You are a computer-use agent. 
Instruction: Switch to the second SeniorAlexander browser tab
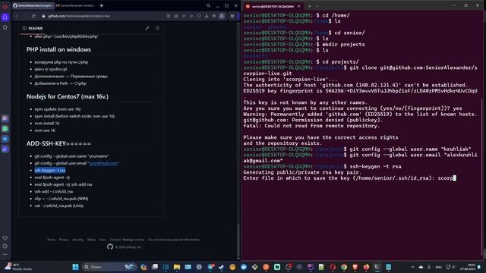click(x=76, y=5)
